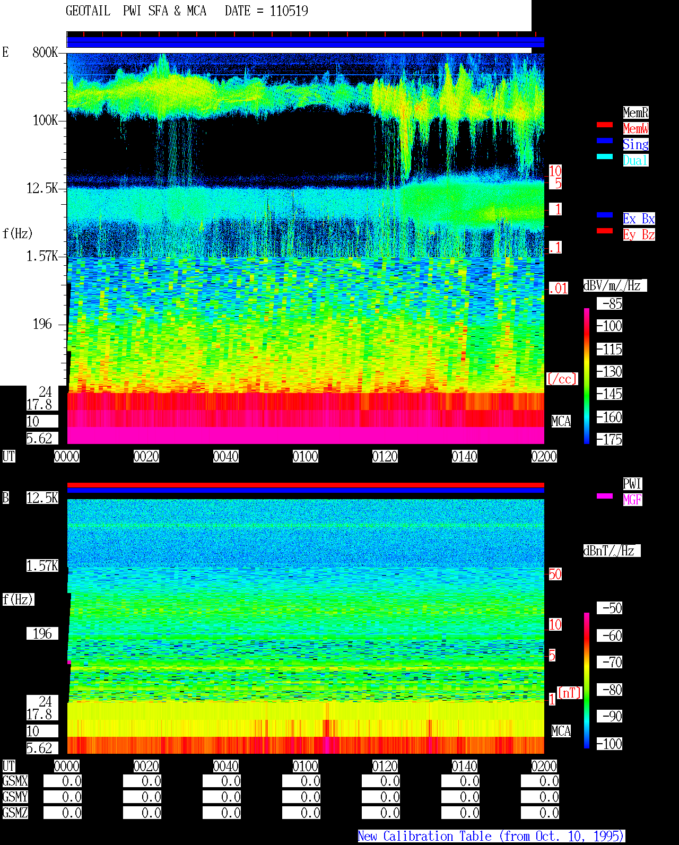Screen dimensions: 679x845
Task: Click the MCA label beside the B panel
Action: click(x=561, y=731)
